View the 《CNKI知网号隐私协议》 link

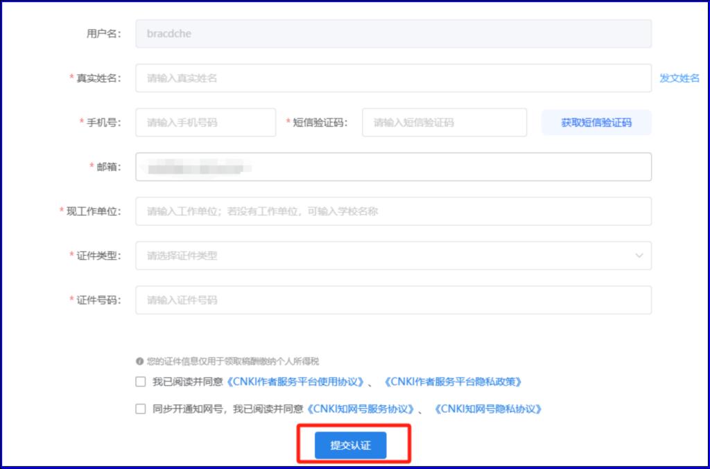point(487,409)
